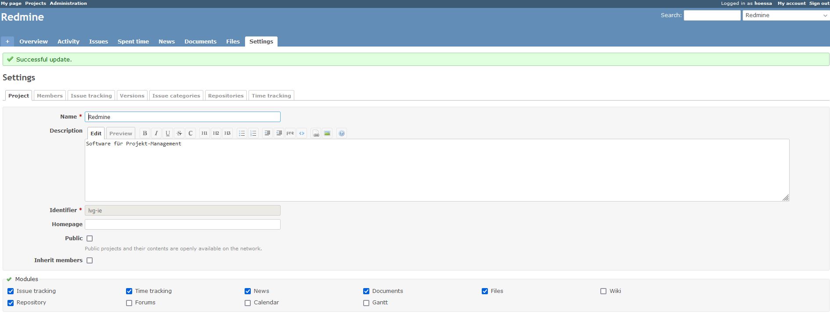The image size is (830, 314).
Task: Click the greyed Identifier field
Action: (183, 210)
